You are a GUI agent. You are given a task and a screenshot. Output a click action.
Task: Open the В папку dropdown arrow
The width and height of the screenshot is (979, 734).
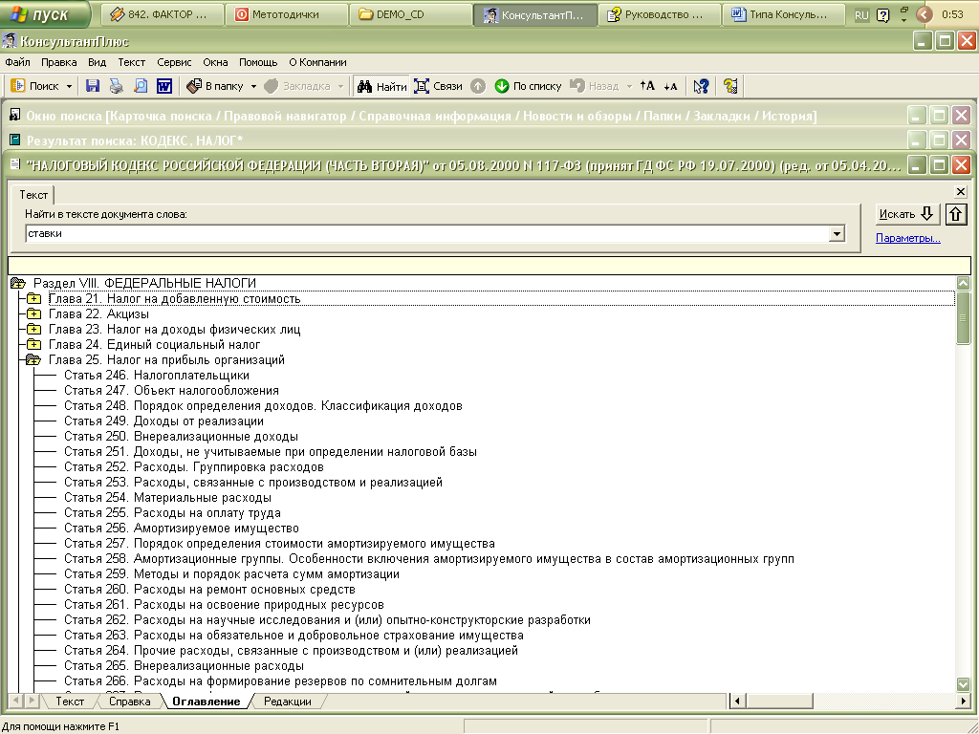(253, 86)
